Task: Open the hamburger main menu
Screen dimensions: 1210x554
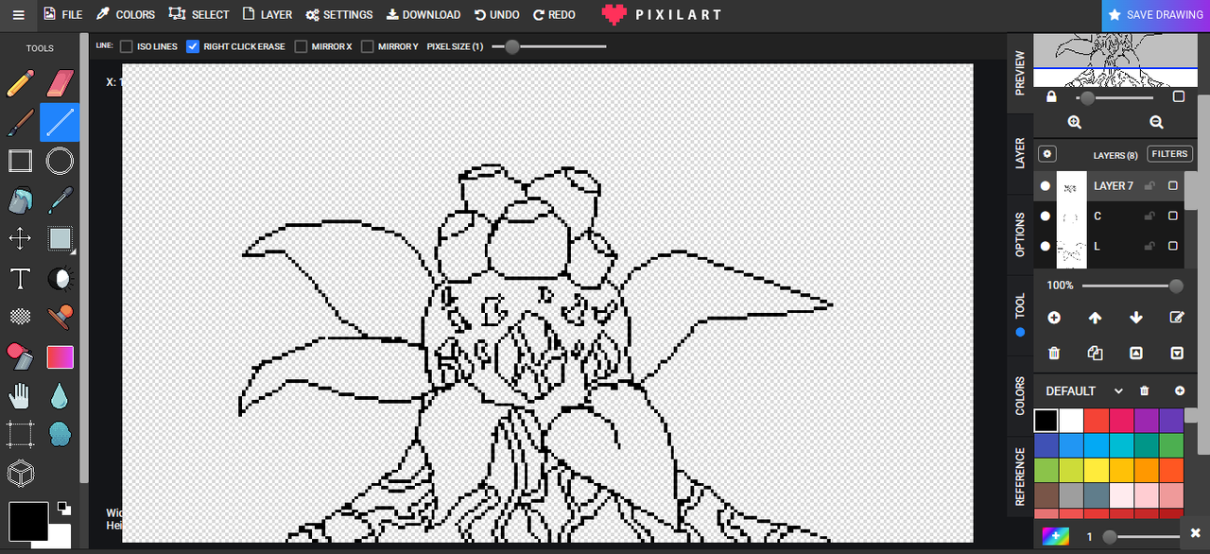Action: [x=18, y=15]
